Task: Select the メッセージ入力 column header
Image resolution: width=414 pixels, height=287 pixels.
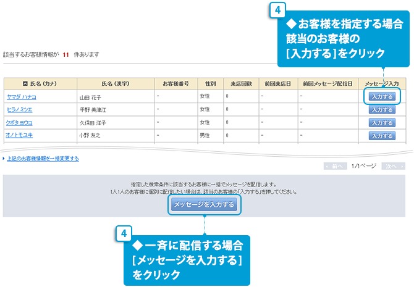Action: 382,83
